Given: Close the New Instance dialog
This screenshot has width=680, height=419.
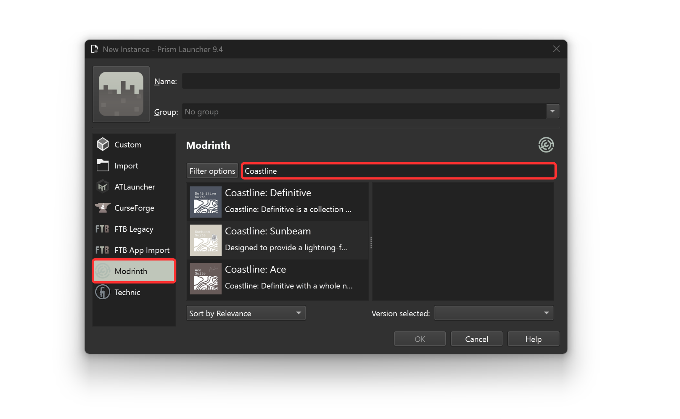Looking at the screenshot, I should coord(556,49).
